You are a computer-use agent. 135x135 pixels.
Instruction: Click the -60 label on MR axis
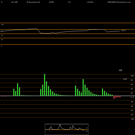pyautogui.click(x=132, y=110)
